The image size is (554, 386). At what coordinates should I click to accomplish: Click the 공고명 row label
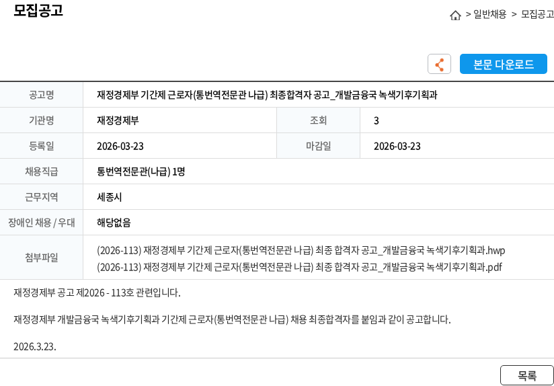pos(41,95)
